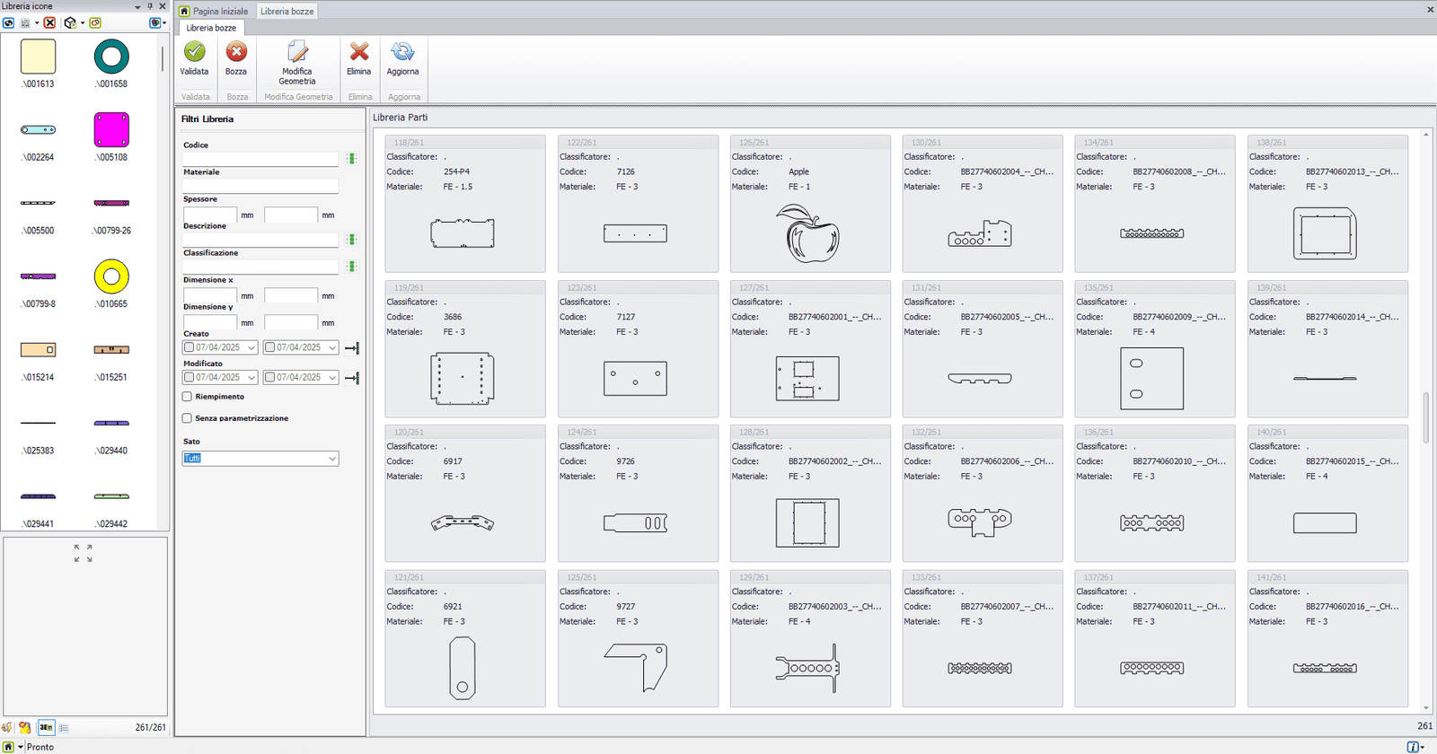This screenshot has width=1437, height=754.
Task: Select the yellow ring icon 010665
Action: (x=111, y=277)
